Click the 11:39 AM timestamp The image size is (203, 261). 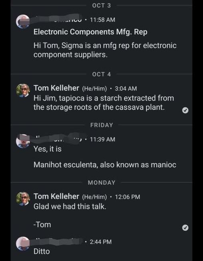tap(102, 139)
